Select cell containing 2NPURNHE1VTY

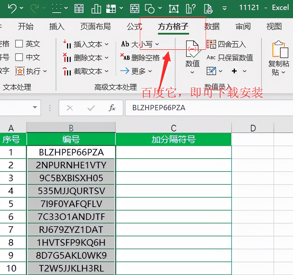71,165
